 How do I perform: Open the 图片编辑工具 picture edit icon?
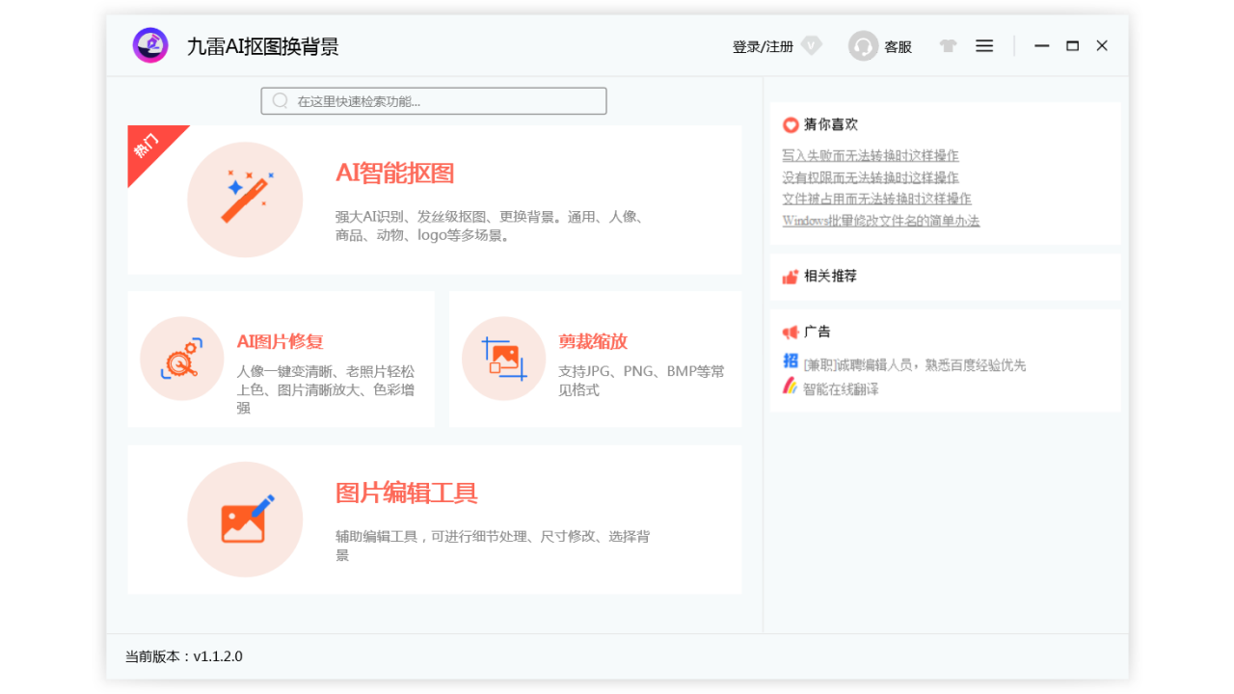pyautogui.click(x=245, y=520)
